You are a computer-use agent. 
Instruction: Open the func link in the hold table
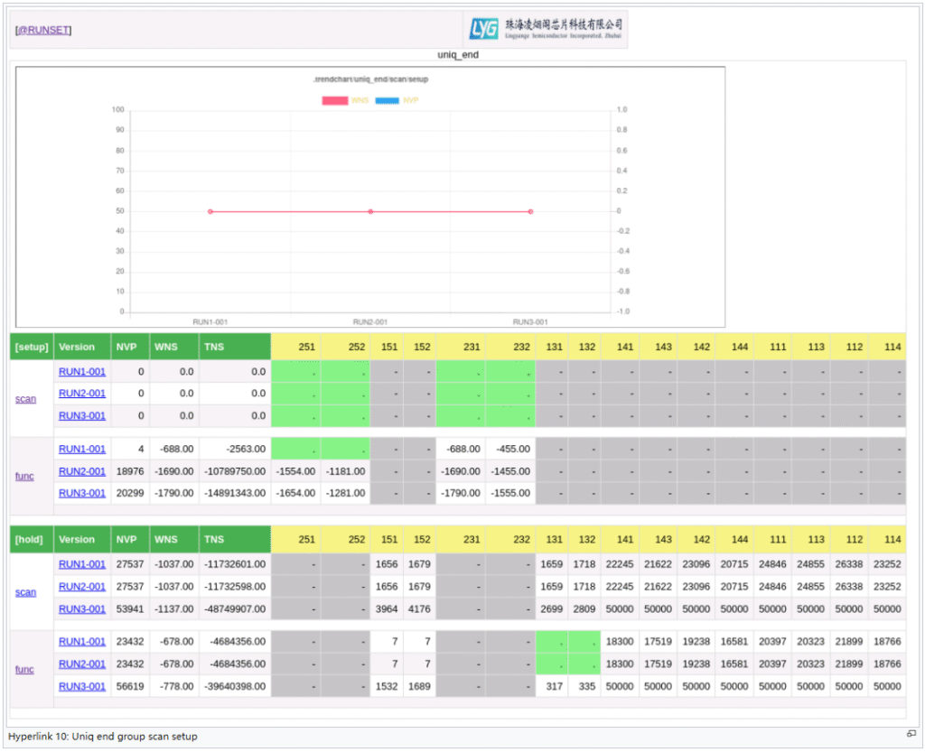tap(24, 670)
